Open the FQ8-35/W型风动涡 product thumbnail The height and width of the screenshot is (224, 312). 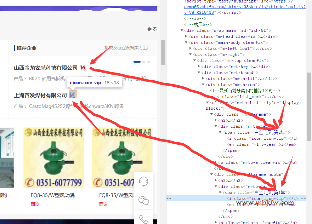click(x=53, y=158)
